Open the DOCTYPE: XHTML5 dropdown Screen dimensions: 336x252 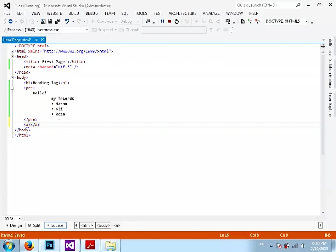pos(306,21)
